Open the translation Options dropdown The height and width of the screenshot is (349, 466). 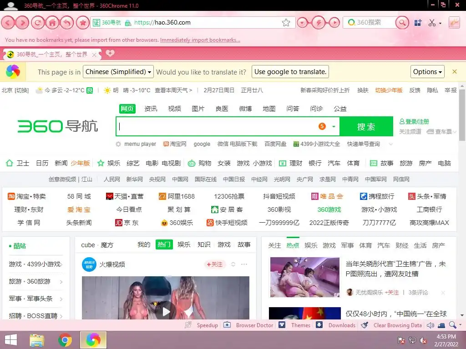[427, 71]
